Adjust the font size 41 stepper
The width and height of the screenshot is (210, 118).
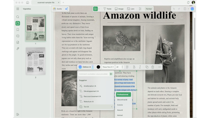[x=122, y=67]
